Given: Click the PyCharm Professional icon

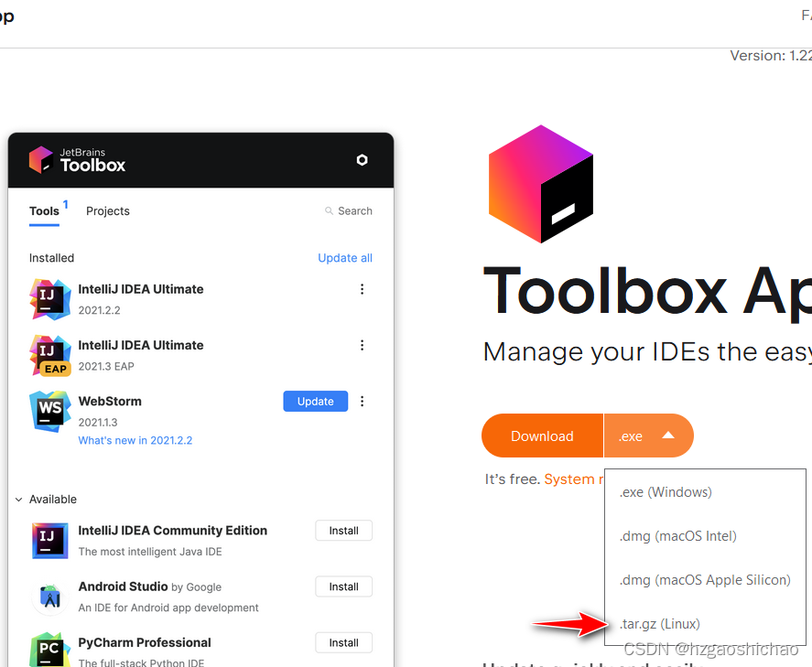Looking at the screenshot, I should (x=49, y=650).
